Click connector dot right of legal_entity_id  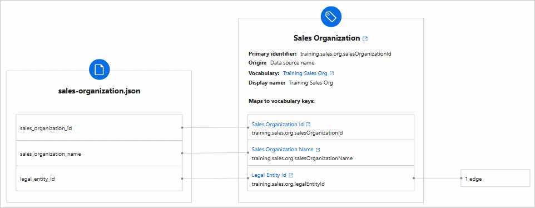[182, 179]
